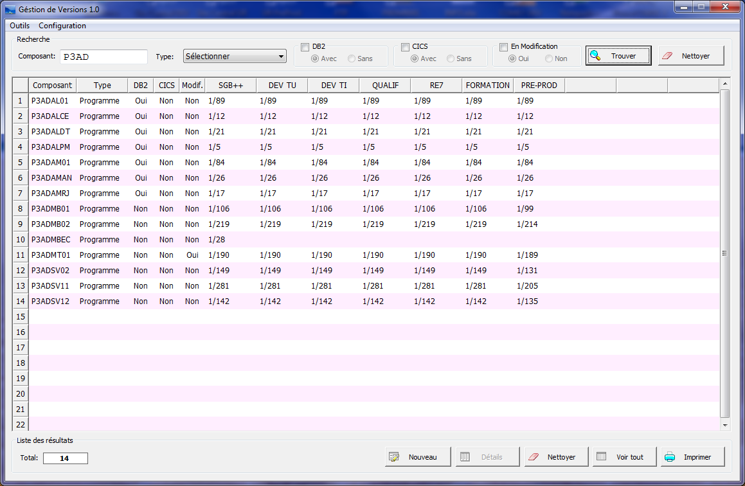Click the eraser icon beside top Nettoyer
Viewport: 745px width, 486px height.
point(667,55)
